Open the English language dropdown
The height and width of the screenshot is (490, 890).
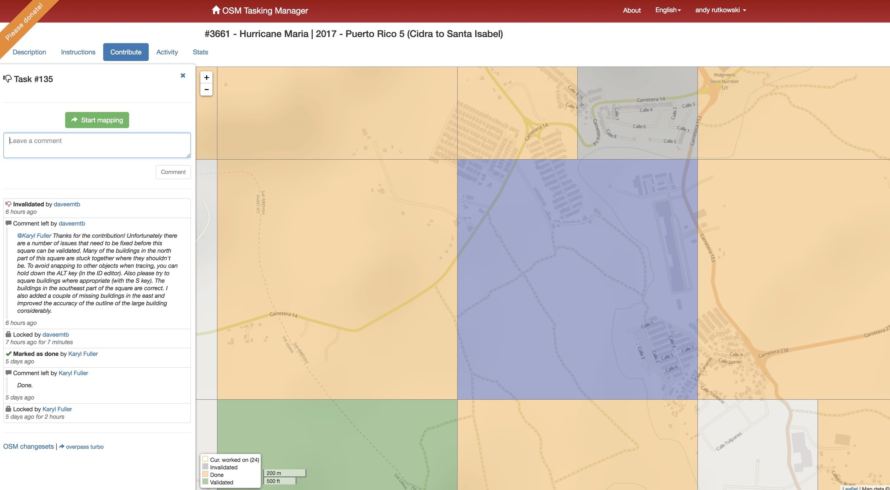[x=668, y=10]
